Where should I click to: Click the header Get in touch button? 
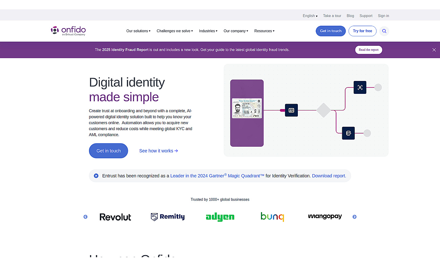coord(331,31)
